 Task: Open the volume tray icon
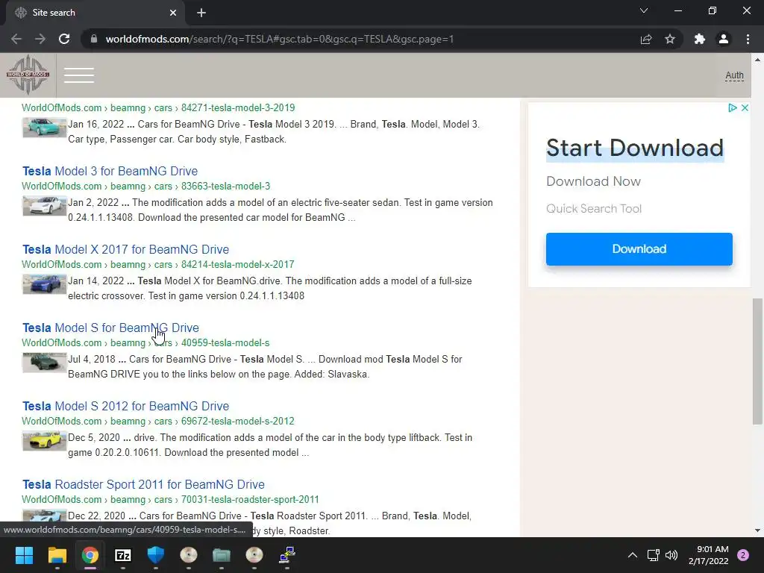click(x=671, y=555)
